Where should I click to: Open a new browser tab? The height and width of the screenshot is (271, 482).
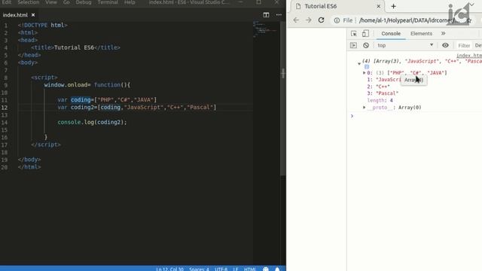coord(393,6)
